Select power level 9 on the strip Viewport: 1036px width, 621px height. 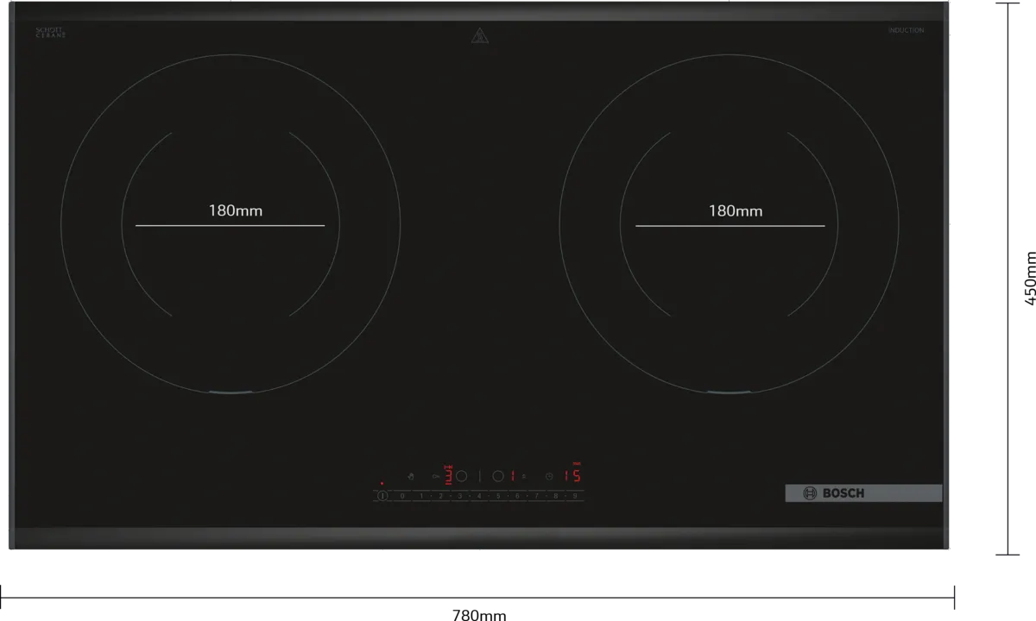574,496
